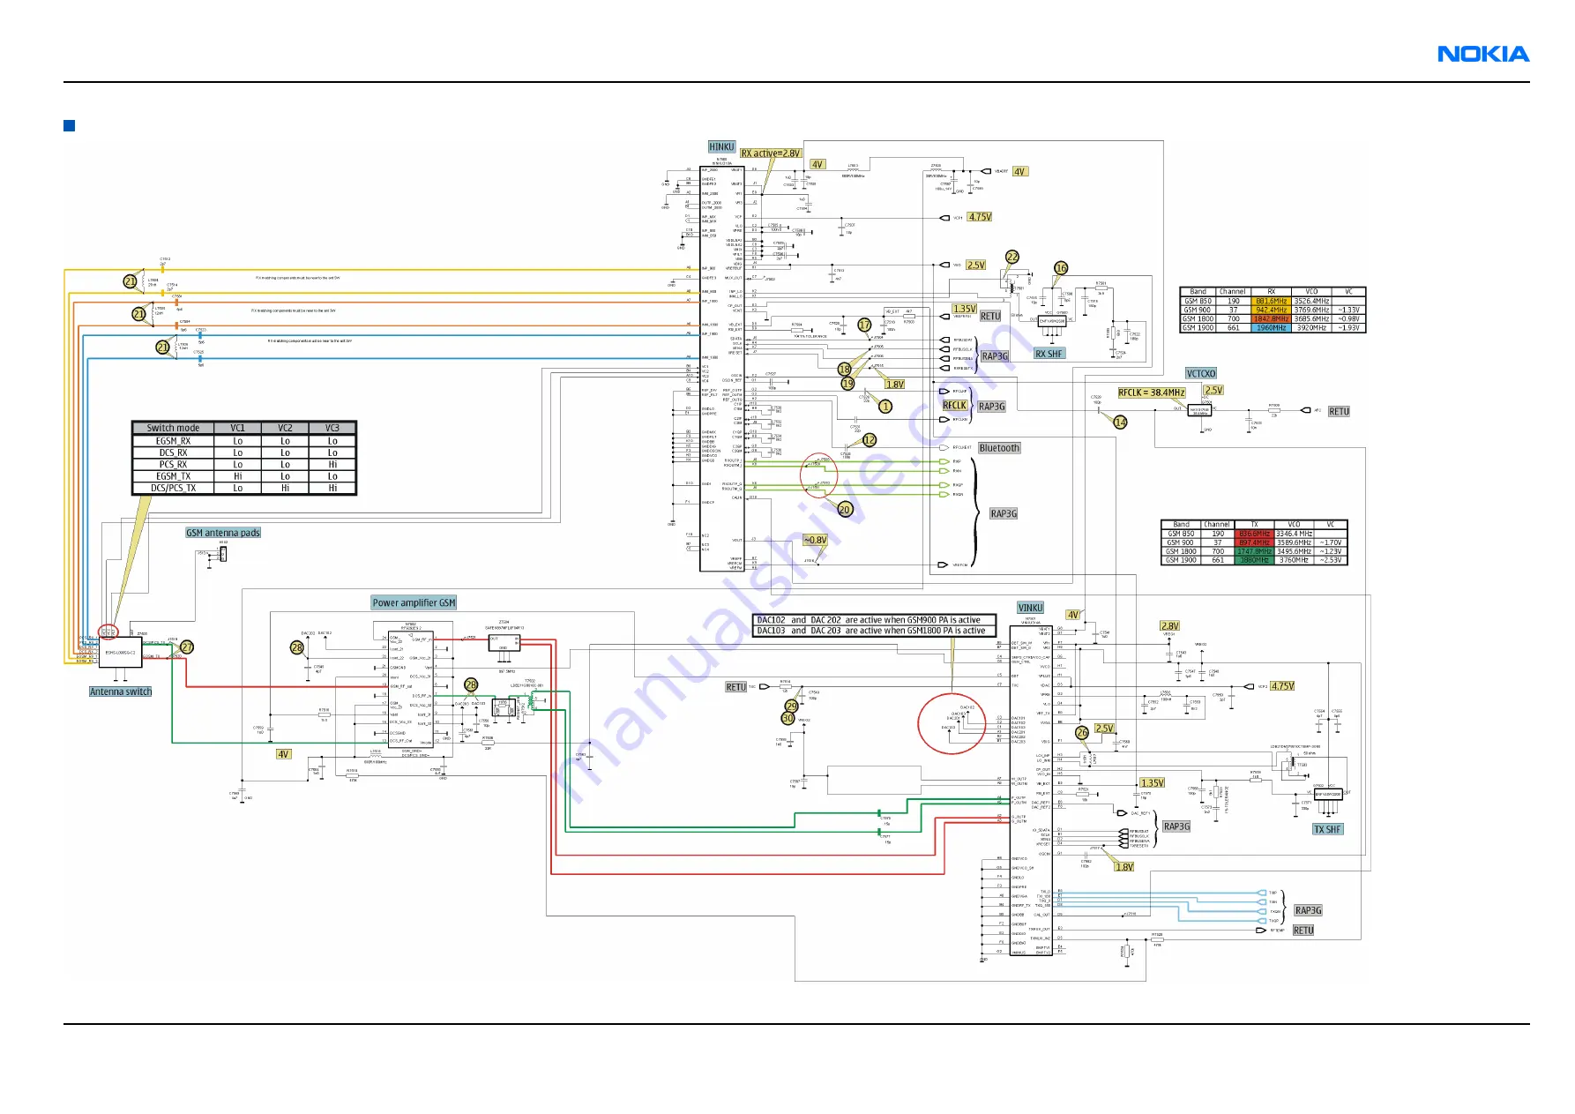Viewport: 1575px width, 1114px height.
Task: Click the 'Power amplifier GSM' label
Action: click(x=414, y=603)
